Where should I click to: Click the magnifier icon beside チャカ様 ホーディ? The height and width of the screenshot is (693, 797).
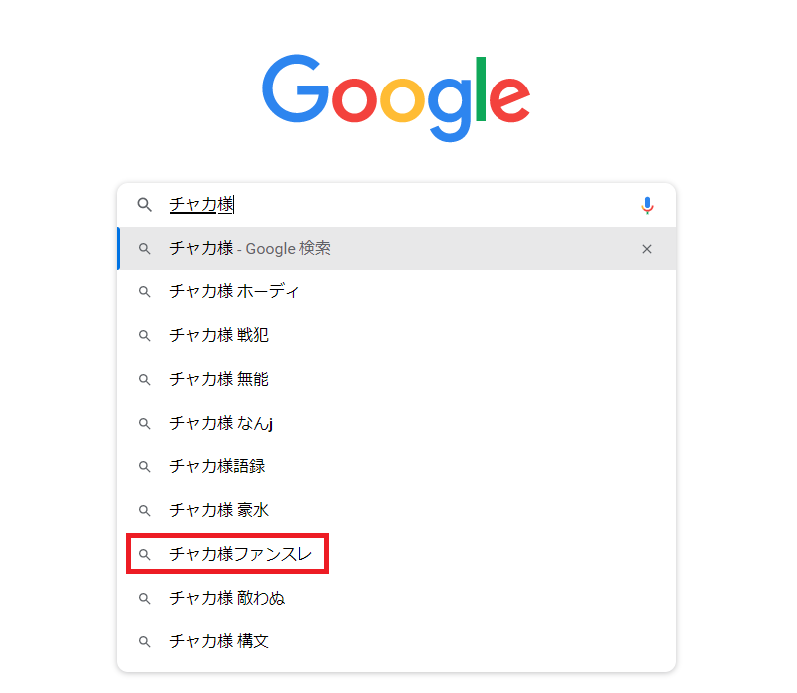pos(145,292)
